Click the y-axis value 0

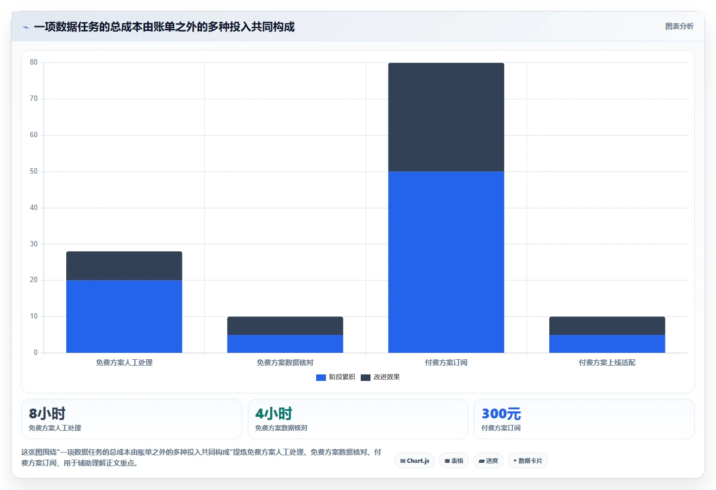point(36,353)
